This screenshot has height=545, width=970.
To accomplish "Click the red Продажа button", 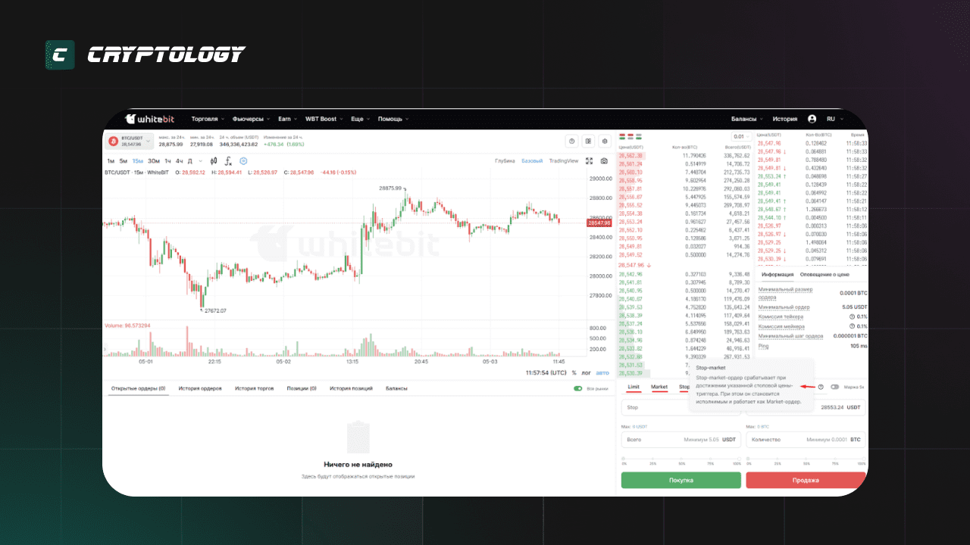I will [806, 480].
